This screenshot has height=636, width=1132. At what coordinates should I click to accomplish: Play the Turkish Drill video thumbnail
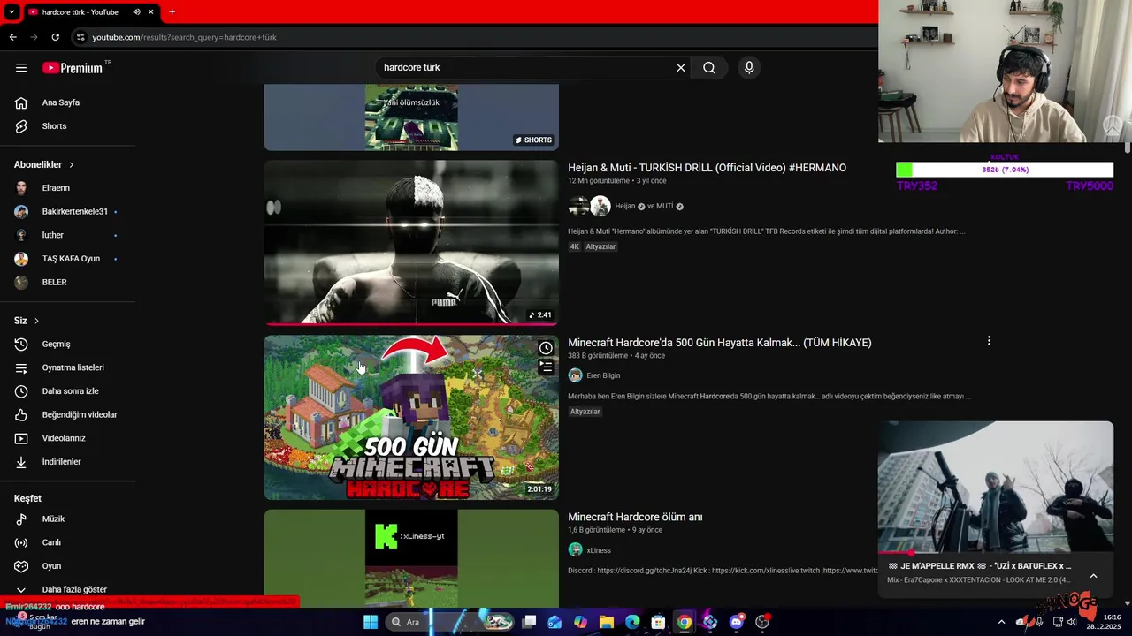pyautogui.click(x=411, y=242)
